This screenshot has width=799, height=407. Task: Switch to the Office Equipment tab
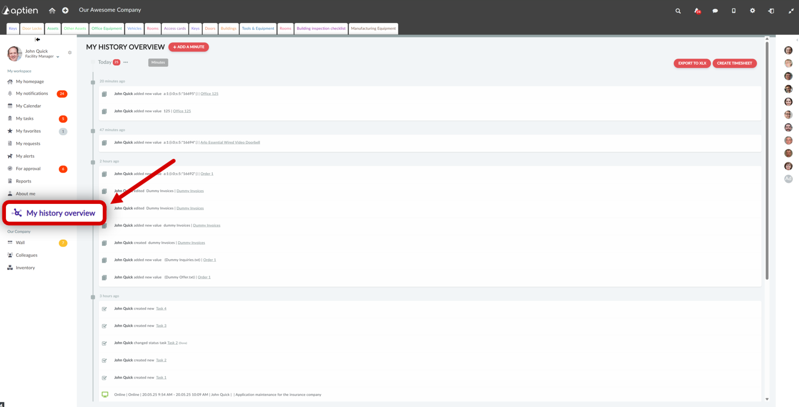(x=107, y=29)
